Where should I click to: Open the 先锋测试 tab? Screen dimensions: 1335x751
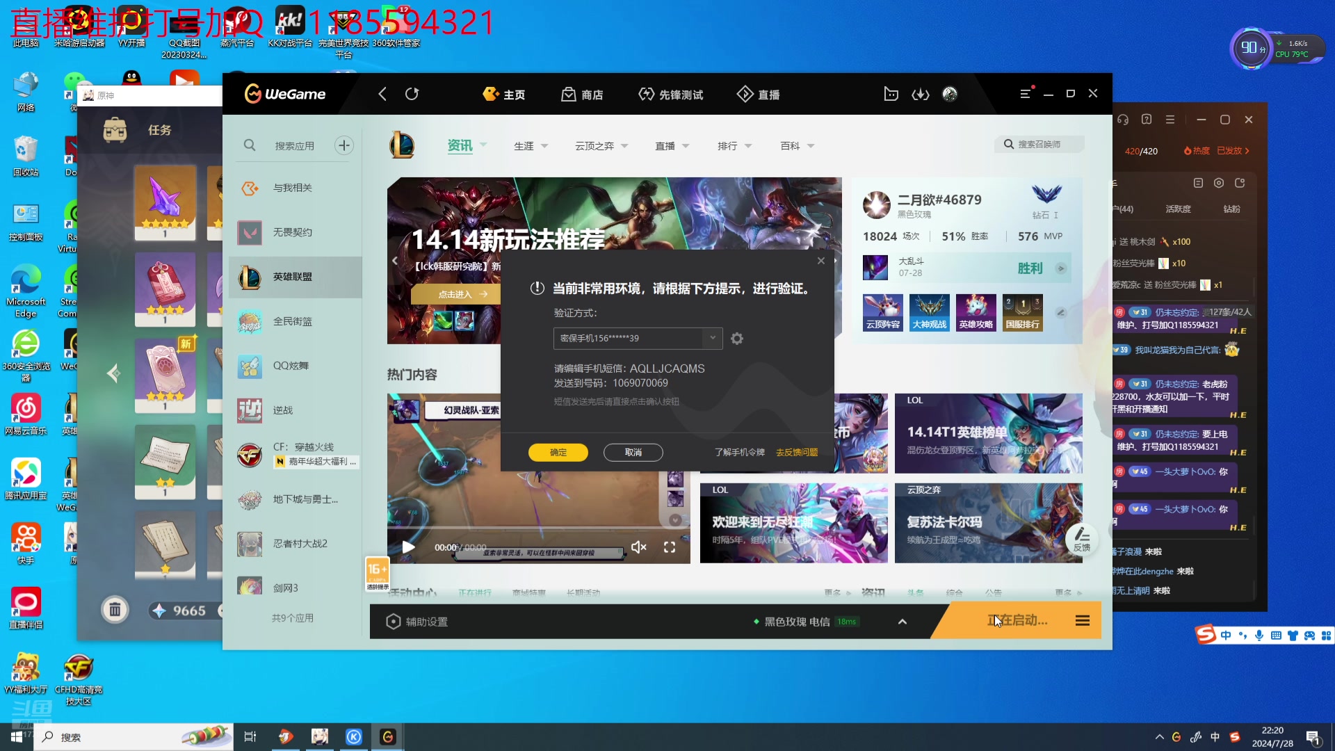click(x=671, y=94)
